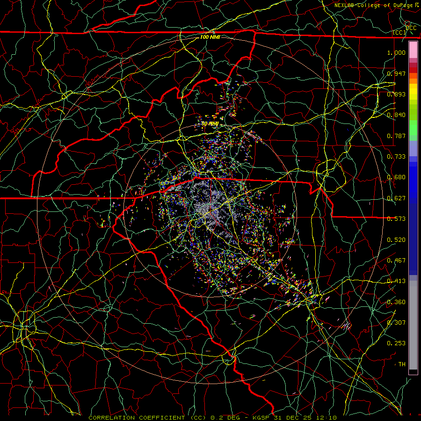Select the 1.000 legend value
The width and height of the screenshot is (421, 421).
pos(396,52)
